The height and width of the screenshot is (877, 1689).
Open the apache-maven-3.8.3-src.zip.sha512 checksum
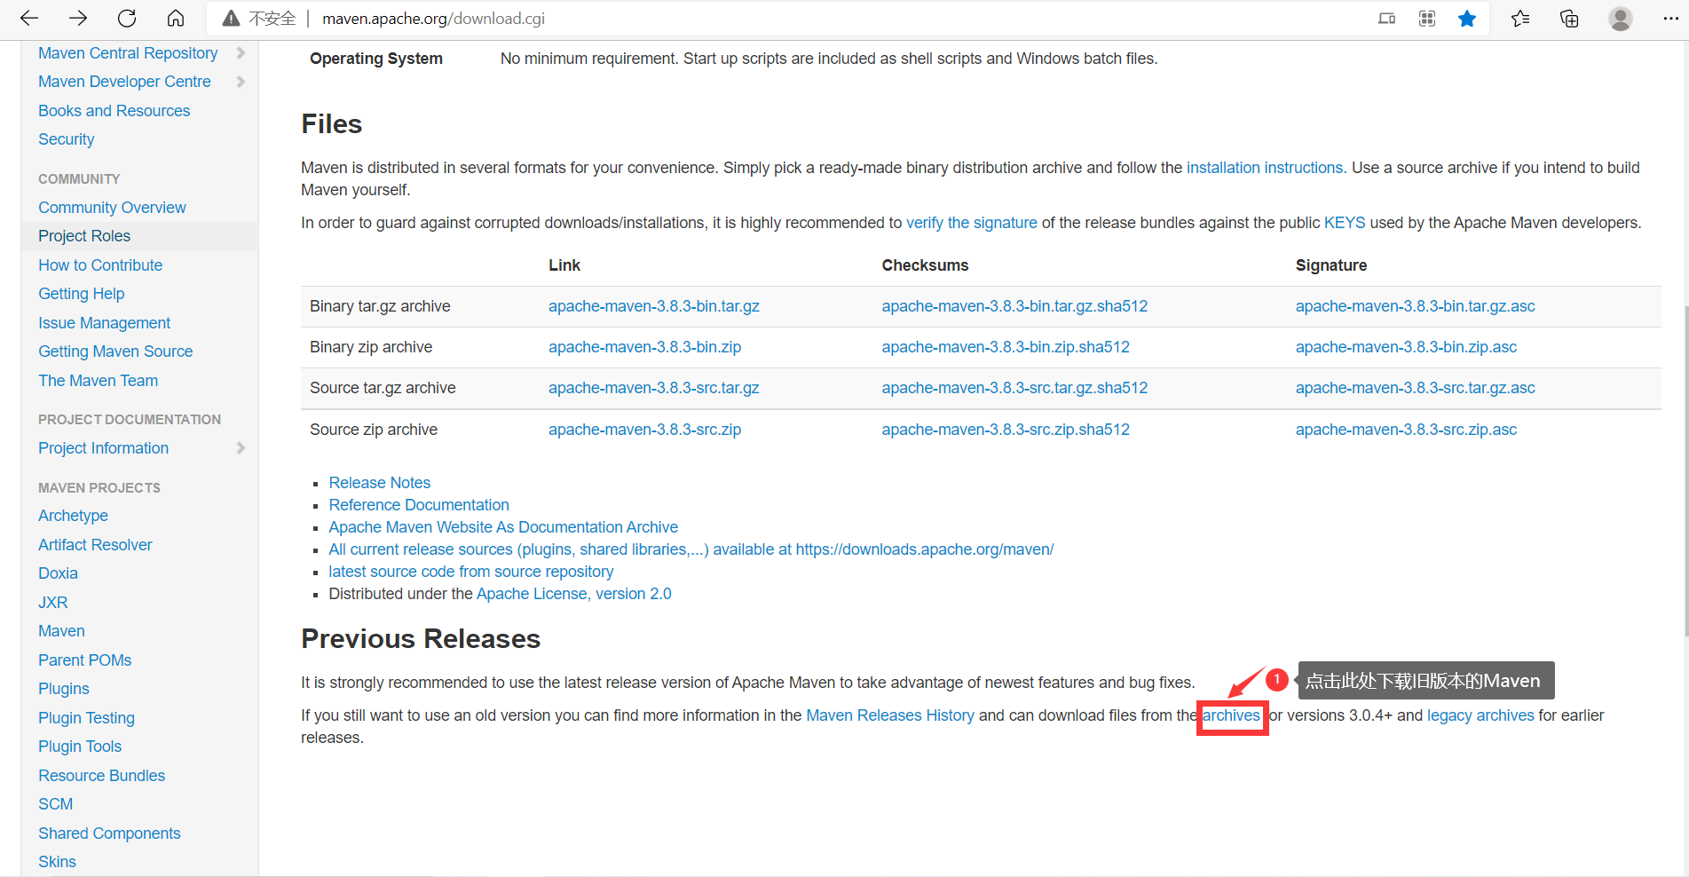(1006, 430)
